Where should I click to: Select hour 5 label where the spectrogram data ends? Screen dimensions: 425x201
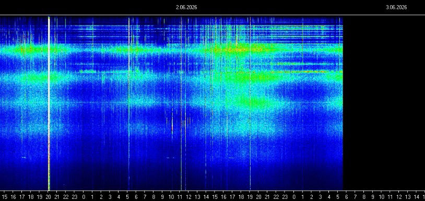tap(337, 197)
